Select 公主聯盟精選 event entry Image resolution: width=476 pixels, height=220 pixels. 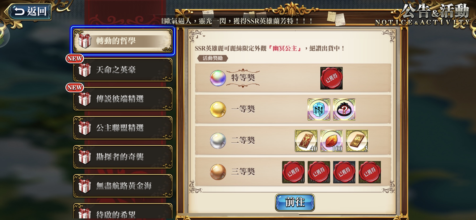(x=123, y=128)
